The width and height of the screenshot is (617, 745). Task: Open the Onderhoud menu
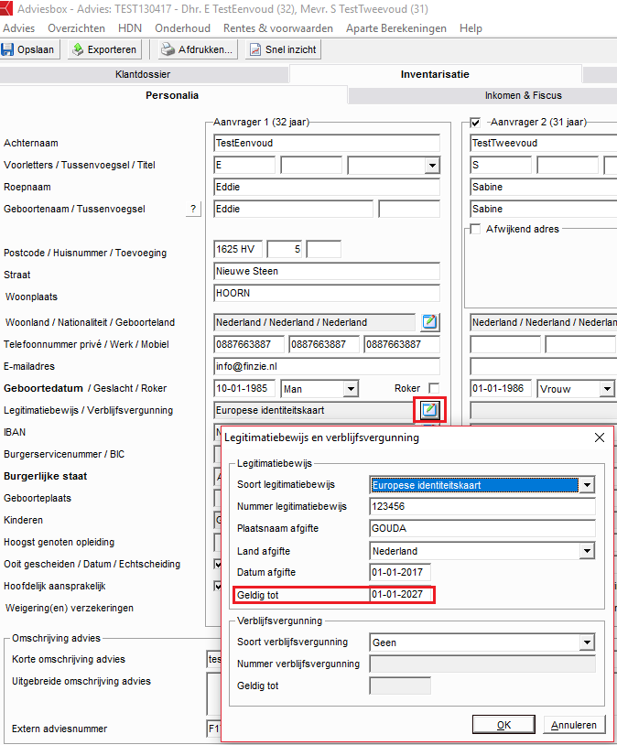[182, 28]
